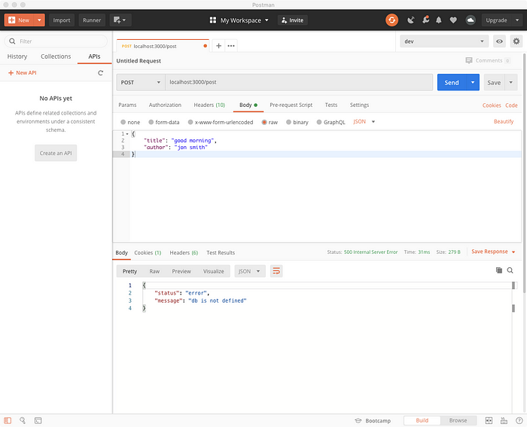The height and width of the screenshot is (427, 527).
Task: Click the Send button
Action: click(x=452, y=82)
